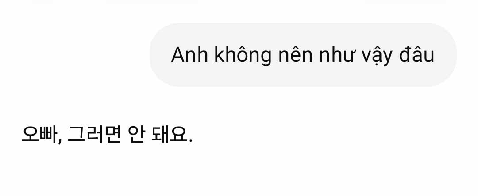
Task: Click the Korean word '안' in the reply
Action: pos(136,134)
